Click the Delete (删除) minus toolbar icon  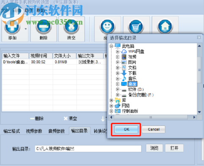(x=44, y=27)
